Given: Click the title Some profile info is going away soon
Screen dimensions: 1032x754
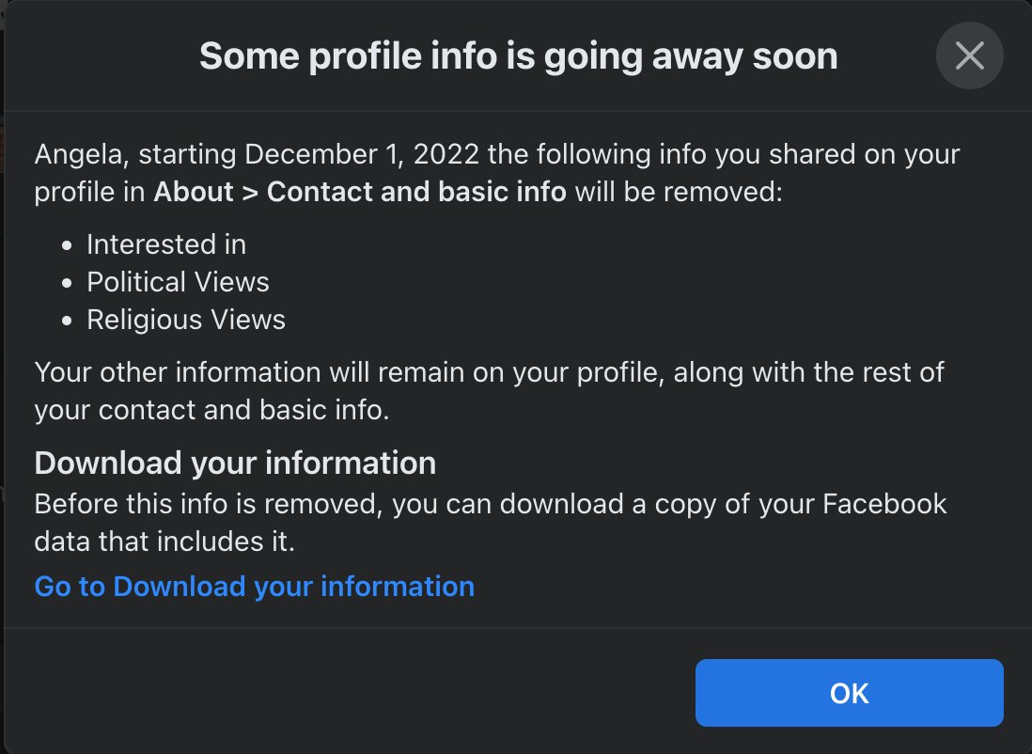Looking at the screenshot, I should tap(519, 56).
